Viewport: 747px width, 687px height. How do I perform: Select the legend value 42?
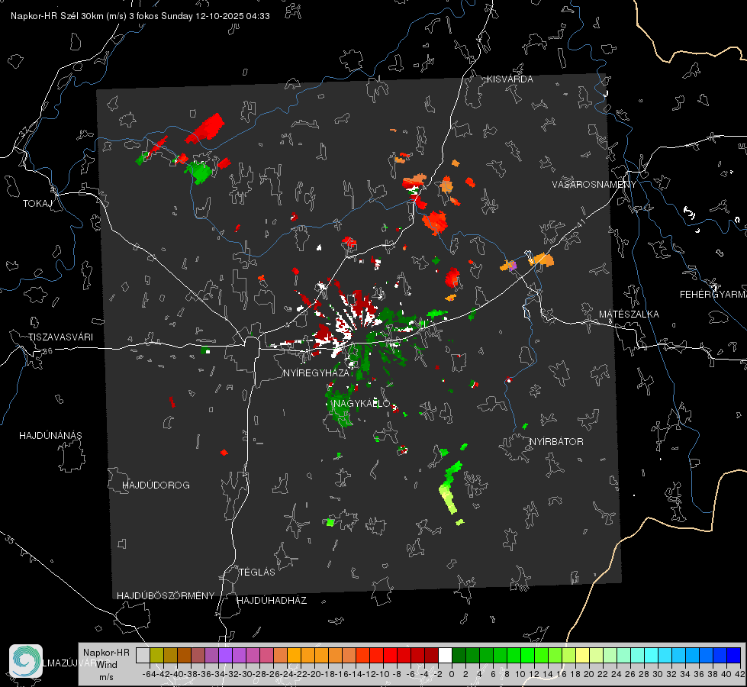(x=740, y=674)
